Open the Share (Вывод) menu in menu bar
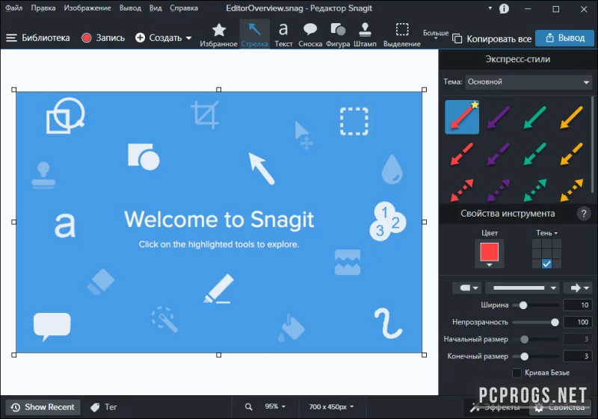This screenshot has height=419, width=598. (130, 8)
